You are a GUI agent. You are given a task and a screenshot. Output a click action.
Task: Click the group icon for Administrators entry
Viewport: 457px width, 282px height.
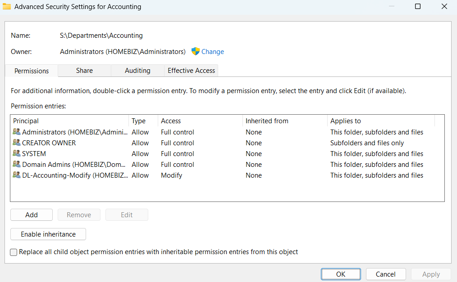[x=17, y=132]
